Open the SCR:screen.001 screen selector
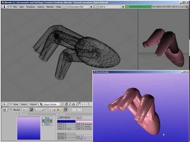 [76, 7]
